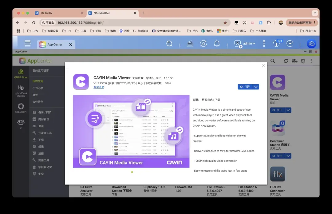
Task: Expand the Container Station 打开 dropdown arrow
Action: tap(288, 156)
